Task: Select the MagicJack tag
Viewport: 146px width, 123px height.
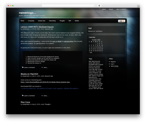Action: point(100,76)
